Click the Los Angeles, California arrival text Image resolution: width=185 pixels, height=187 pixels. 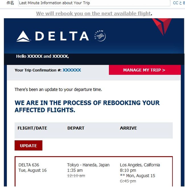(140, 165)
